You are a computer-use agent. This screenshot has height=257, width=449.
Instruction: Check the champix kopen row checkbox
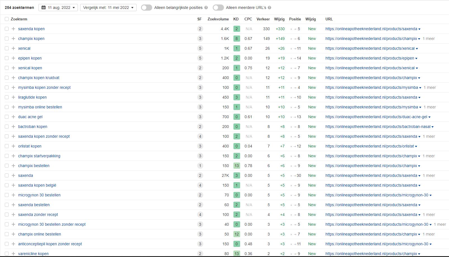tap(7, 39)
